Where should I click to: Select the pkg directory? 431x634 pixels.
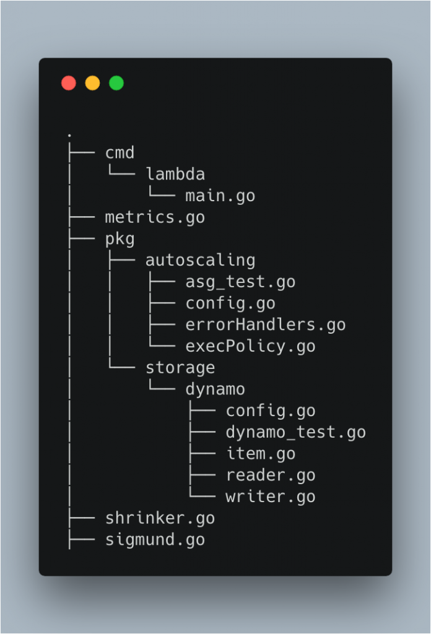point(120,240)
